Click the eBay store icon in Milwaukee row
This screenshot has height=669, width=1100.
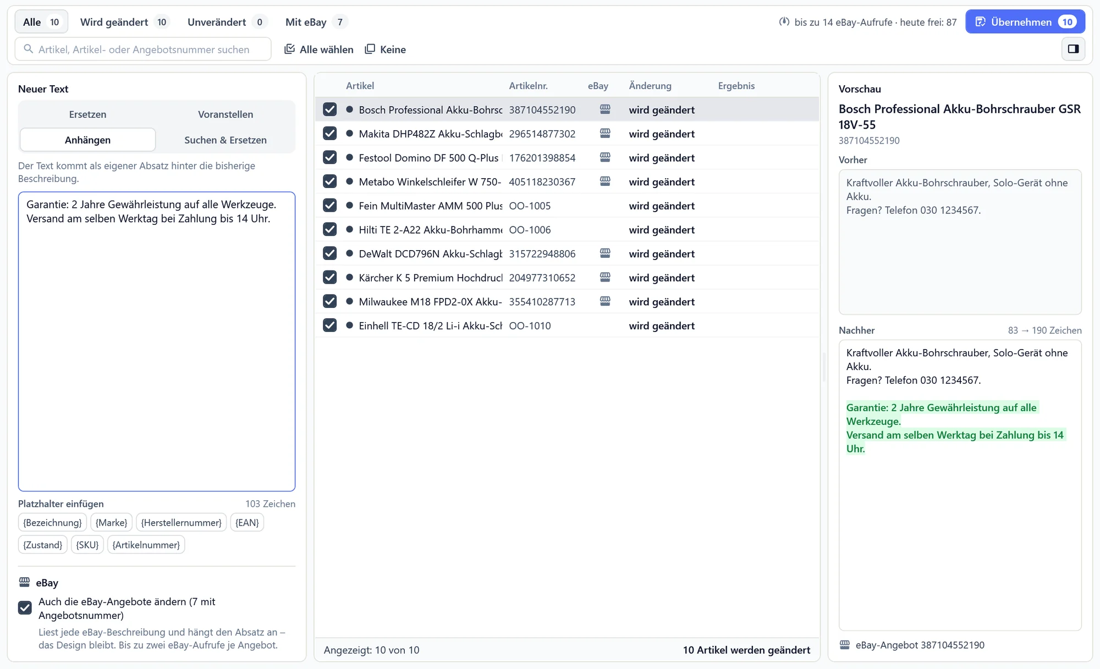[x=605, y=301]
